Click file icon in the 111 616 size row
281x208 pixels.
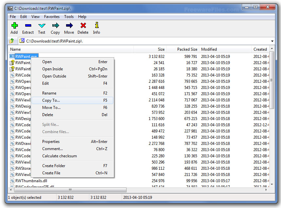point(12,125)
